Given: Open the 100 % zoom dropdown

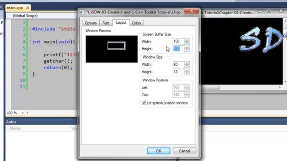Looking at the screenshot, I should click(x=23, y=113).
